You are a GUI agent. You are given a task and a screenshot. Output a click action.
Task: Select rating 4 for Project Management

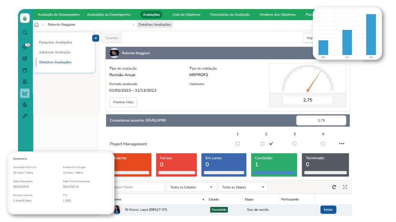coord(323,143)
